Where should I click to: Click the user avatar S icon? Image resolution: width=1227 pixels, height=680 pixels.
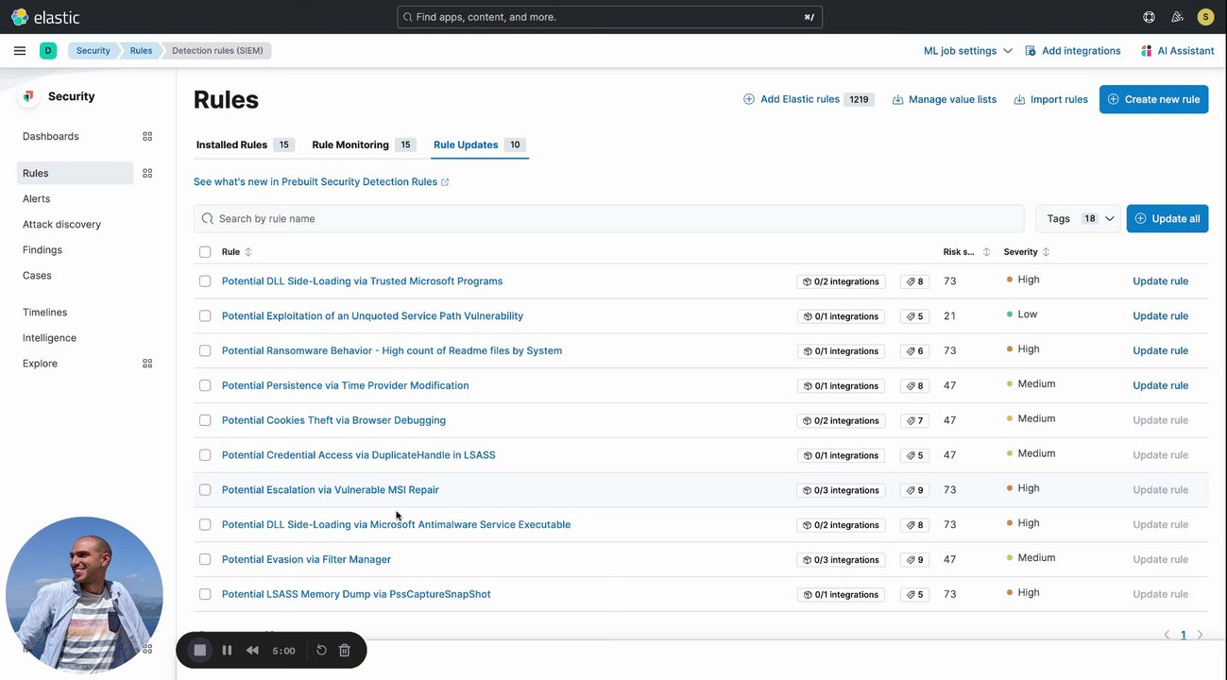(x=1205, y=17)
